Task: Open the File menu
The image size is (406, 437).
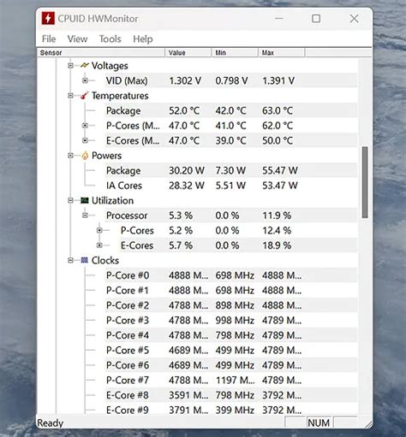Action: 49,38
